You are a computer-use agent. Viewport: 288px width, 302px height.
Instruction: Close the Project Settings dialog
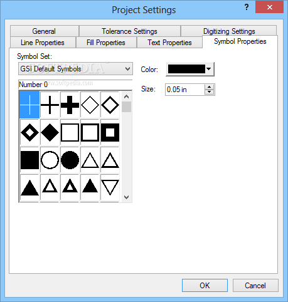(x=270, y=8)
